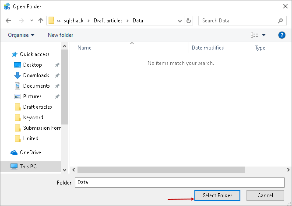Image resolution: width=292 pixels, height=206 pixels.
Task: Navigate to Draft articles in breadcrumb
Action: pyautogui.click(x=108, y=21)
